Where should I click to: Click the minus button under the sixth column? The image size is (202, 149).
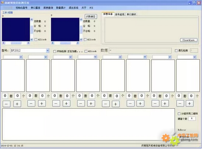tap(130, 103)
